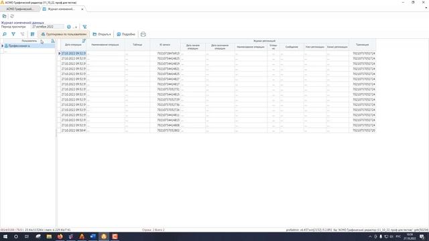Open the blue app icon on the taskbar
The height and width of the screenshot is (241, 429).
click(x=93, y=236)
